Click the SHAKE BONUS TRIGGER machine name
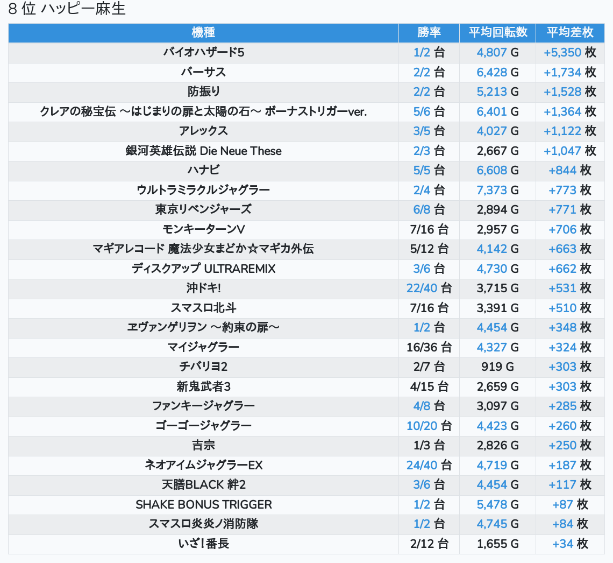This screenshot has height=563, width=613. pyautogui.click(x=203, y=505)
